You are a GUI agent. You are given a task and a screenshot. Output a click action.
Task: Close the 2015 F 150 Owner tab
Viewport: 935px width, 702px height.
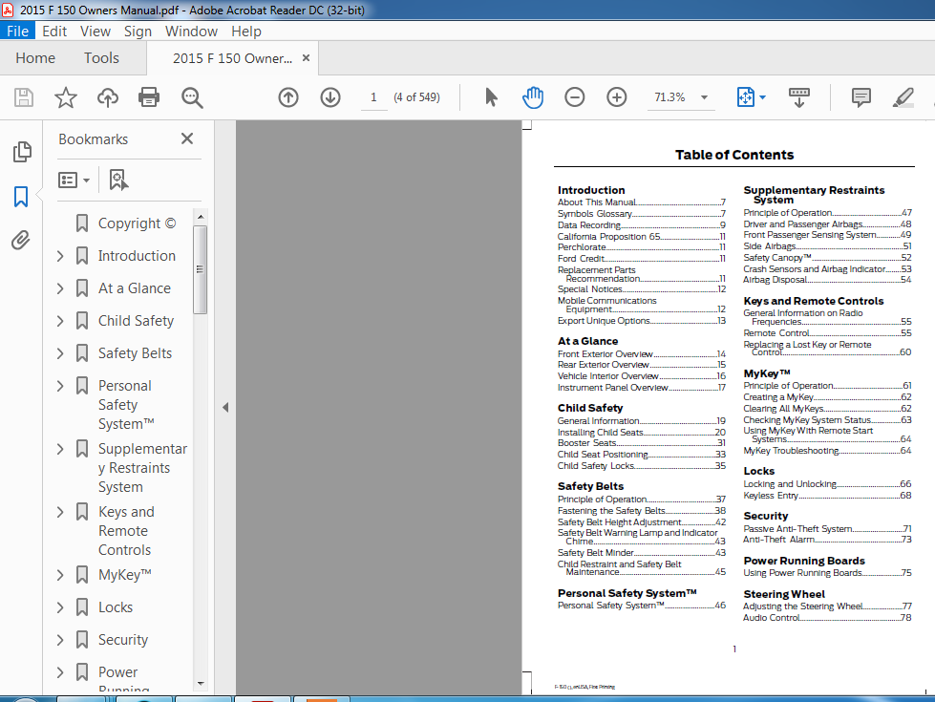(306, 58)
